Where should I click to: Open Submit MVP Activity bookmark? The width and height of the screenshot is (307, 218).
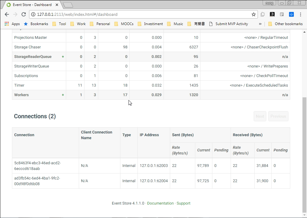tap(229, 24)
